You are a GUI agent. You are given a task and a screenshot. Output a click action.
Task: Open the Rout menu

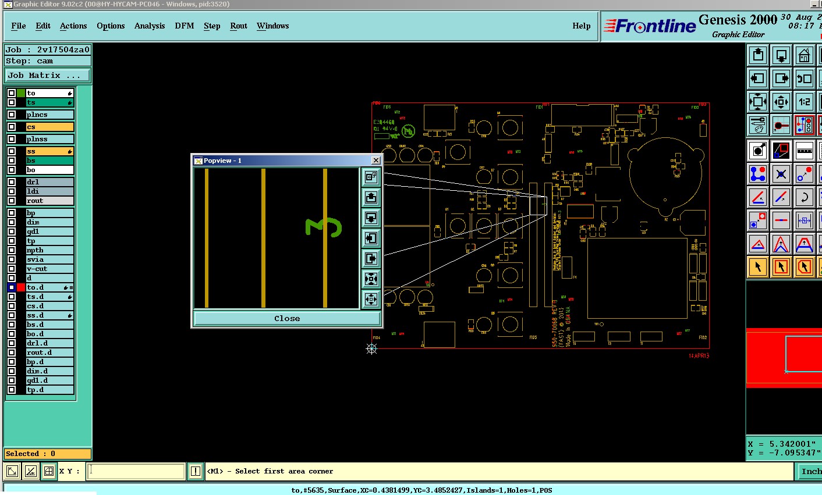tap(239, 26)
